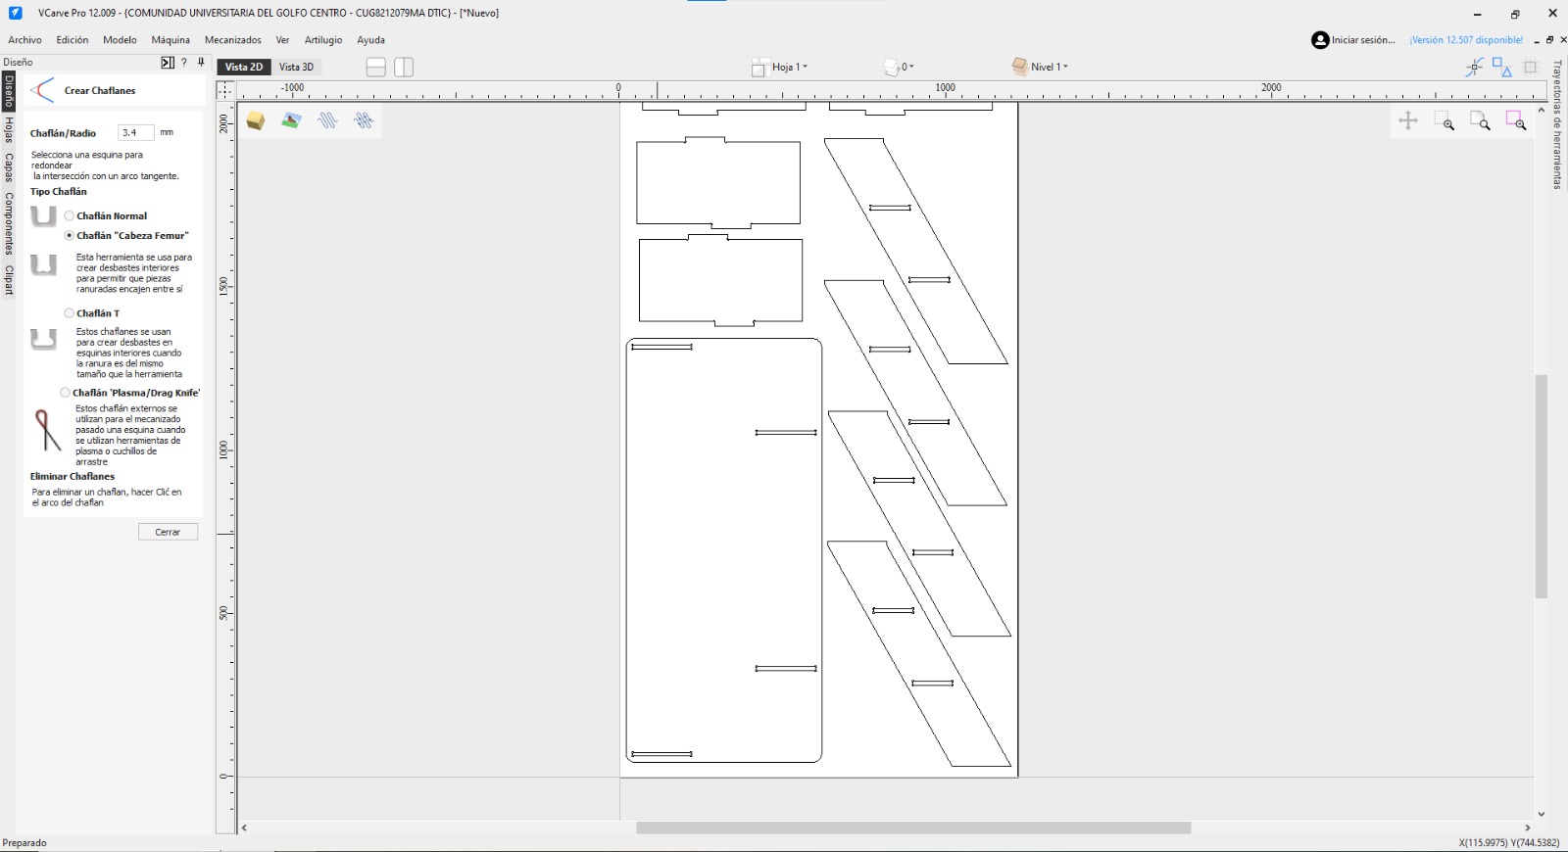Click the zoom to sheet page icon
The width and height of the screenshot is (1568, 852).
1480,120
